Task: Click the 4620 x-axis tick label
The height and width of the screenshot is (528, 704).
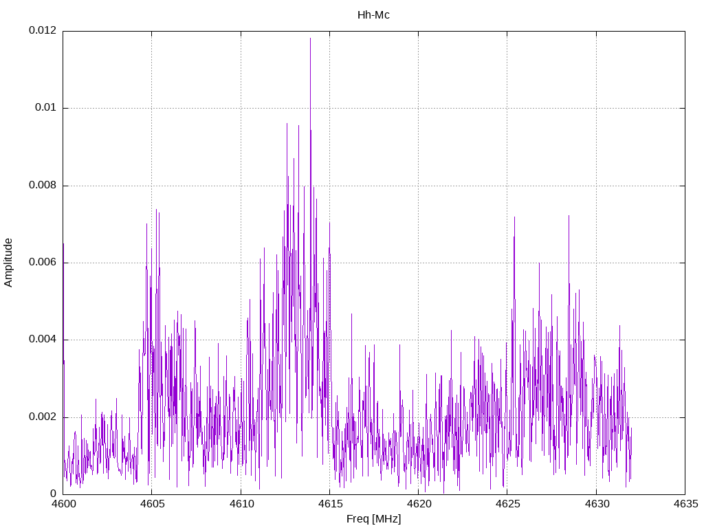Action: 419,504
